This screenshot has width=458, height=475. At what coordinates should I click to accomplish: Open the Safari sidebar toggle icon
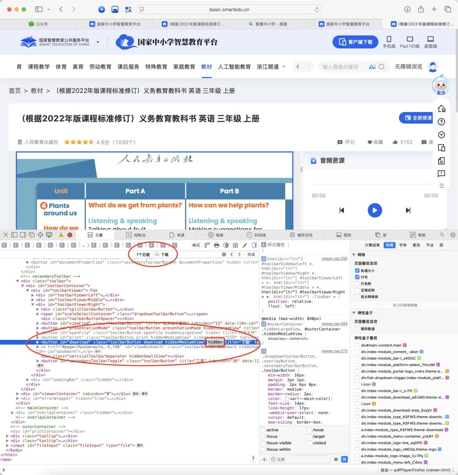pos(39,9)
